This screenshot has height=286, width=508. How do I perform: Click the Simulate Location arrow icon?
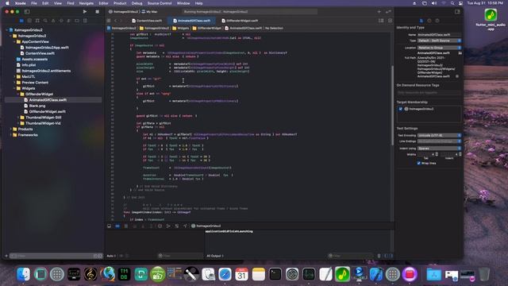(x=185, y=226)
